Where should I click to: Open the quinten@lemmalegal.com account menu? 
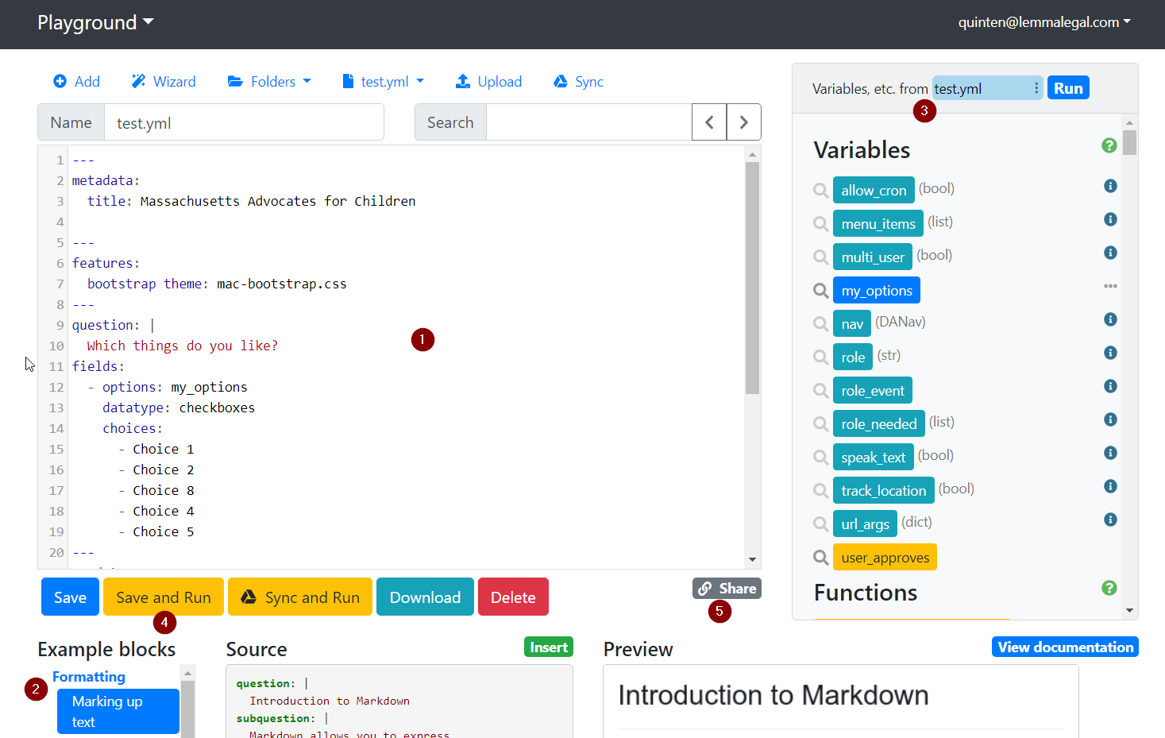[x=1044, y=22]
